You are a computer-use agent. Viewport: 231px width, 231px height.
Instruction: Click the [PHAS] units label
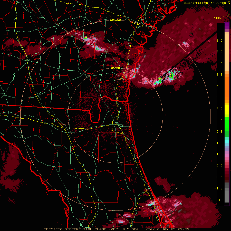pos(217,18)
